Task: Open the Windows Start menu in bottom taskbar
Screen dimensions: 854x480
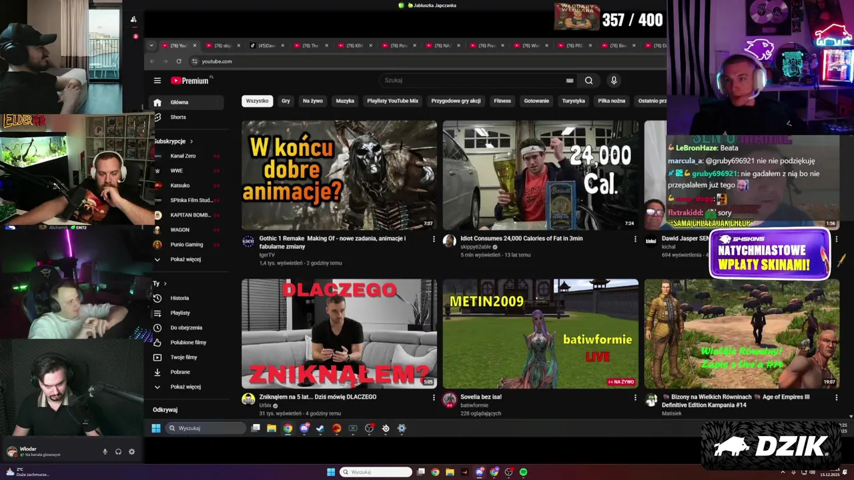Action: [x=331, y=472]
